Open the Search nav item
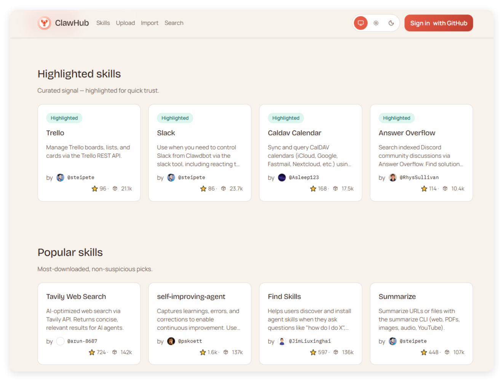Image resolution: width=503 pixels, height=381 pixels. (174, 23)
